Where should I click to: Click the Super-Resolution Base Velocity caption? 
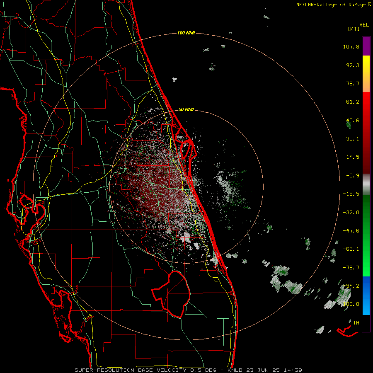pos(188,370)
